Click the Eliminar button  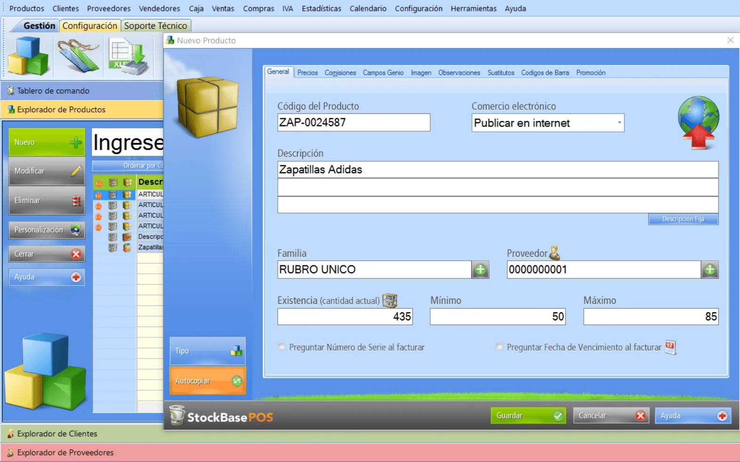pyautogui.click(x=47, y=200)
